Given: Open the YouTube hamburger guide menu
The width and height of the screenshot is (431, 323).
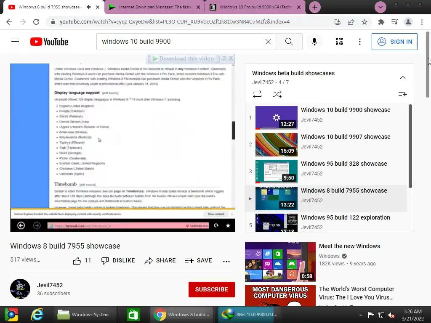Looking at the screenshot, I should click(x=15, y=42).
